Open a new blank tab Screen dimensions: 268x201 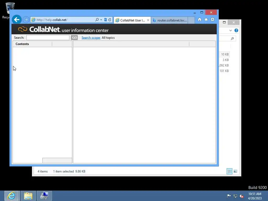pos(191,20)
